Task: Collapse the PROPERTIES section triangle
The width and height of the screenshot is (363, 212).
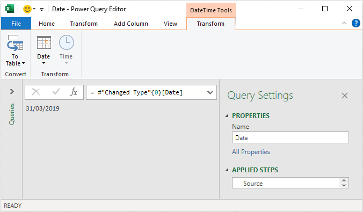Action: (x=227, y=115)
